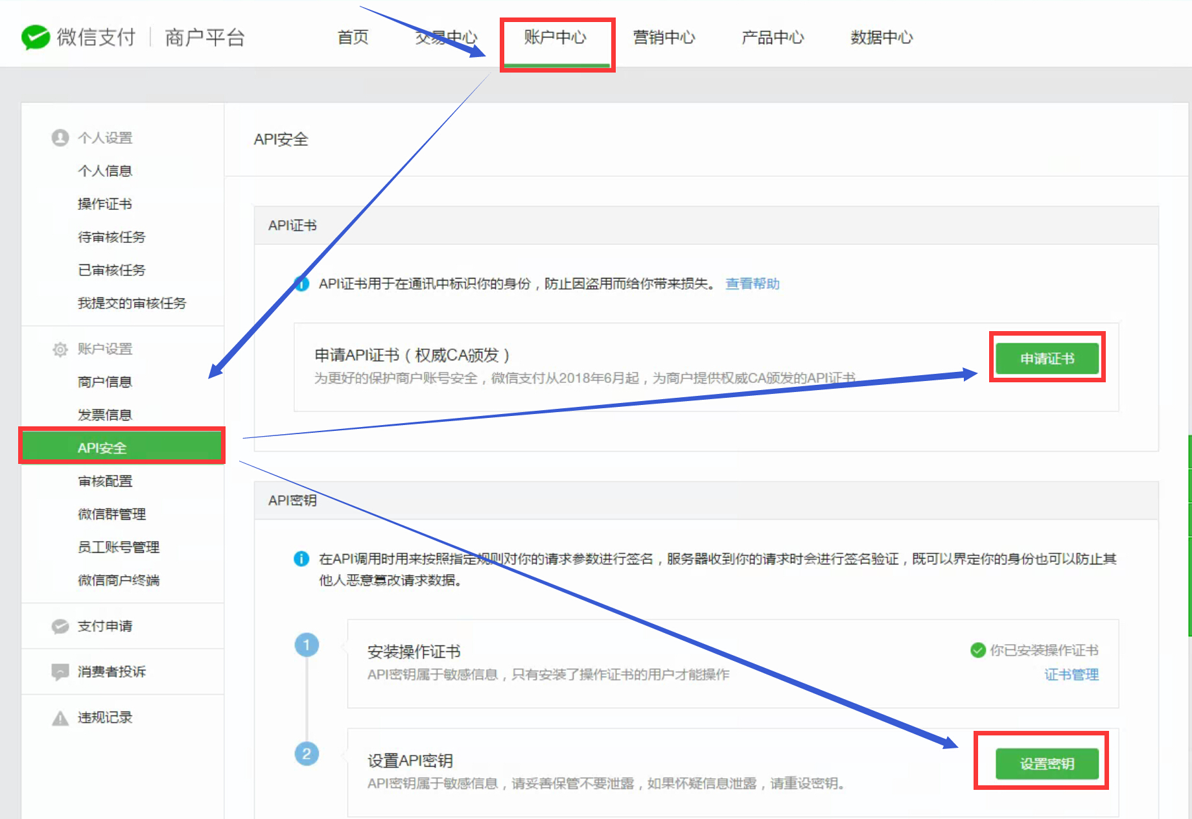Open 审核配置 in sidebar
Viewport: 1192px width, 819px height.
(105, 481)
